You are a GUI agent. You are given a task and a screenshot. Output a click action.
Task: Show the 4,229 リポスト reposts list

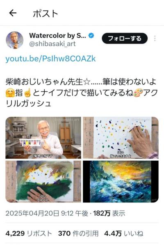29,234
